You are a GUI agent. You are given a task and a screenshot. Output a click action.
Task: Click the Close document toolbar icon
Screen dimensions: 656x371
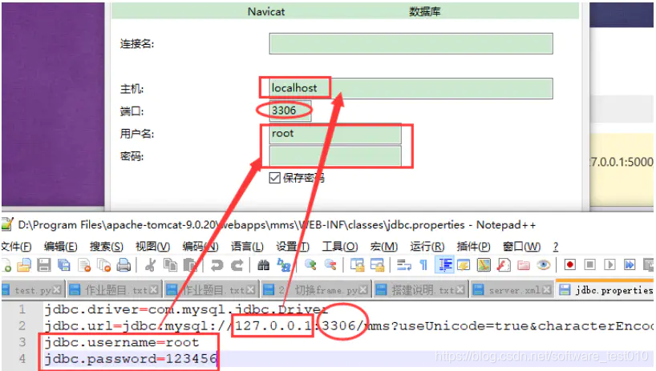(84, 265)
